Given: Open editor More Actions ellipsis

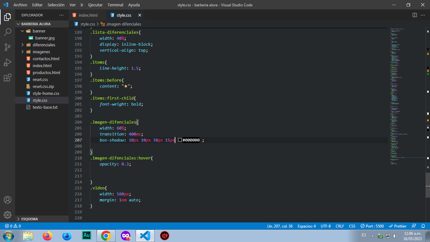Looking at the screenshot, I should 423,15.
